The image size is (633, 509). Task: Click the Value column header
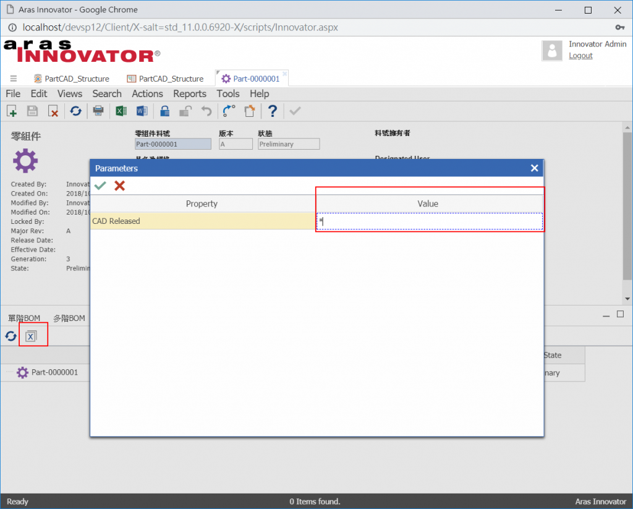(x=429, y=203)
